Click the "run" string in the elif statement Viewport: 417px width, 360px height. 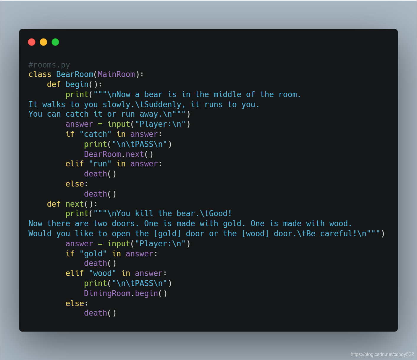[100, 164]
